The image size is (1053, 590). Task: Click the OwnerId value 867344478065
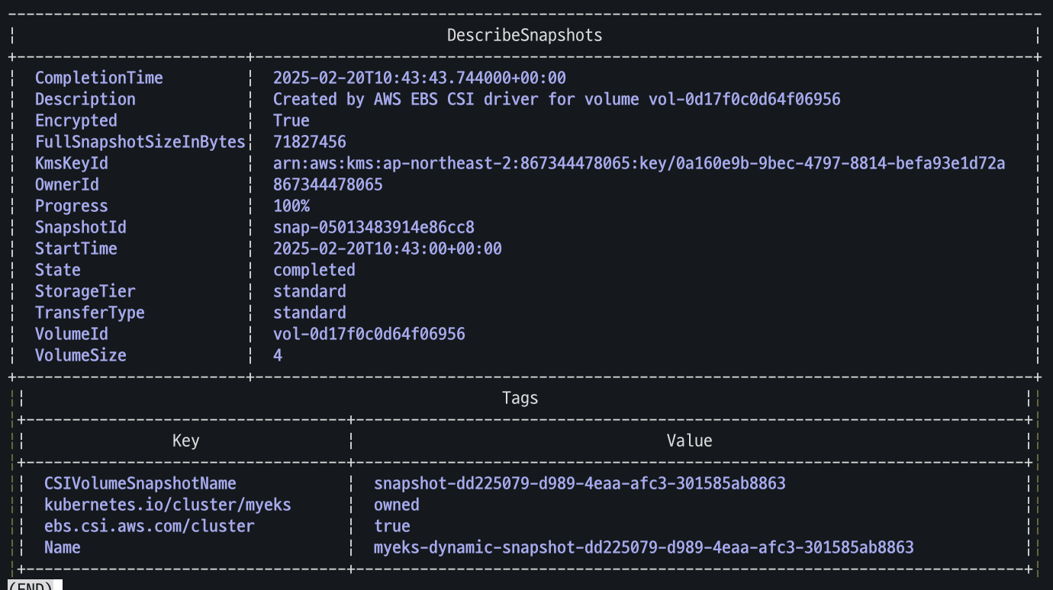pos(327,184)
